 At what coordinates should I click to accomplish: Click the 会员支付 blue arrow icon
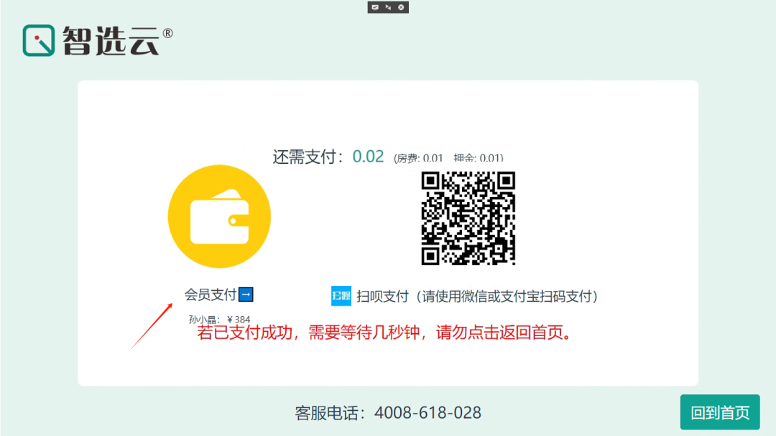[x=246, y=294]
